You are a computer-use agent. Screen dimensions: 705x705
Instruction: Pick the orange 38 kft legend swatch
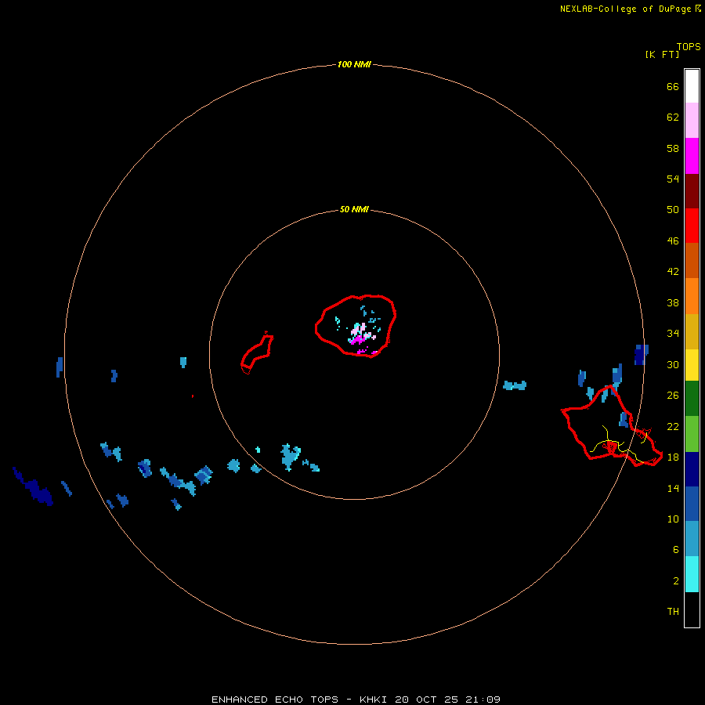point(692,296)
